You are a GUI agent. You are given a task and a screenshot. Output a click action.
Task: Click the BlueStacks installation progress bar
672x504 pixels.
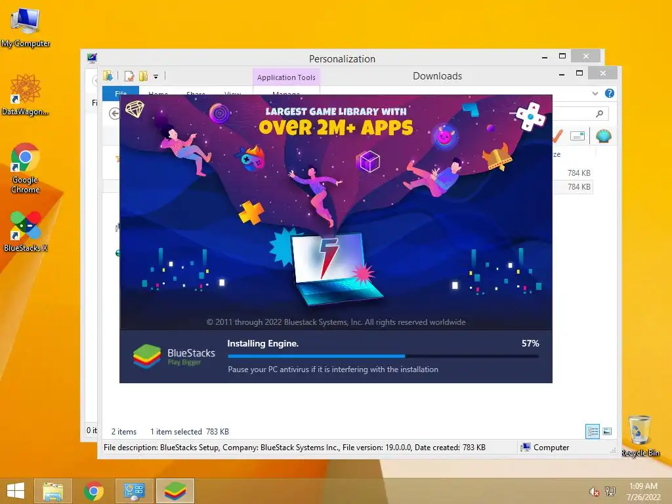coord(383,356)
